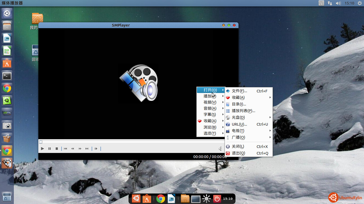Choose 播放列表(P)... in the submenu

click(x=243, y=111)
